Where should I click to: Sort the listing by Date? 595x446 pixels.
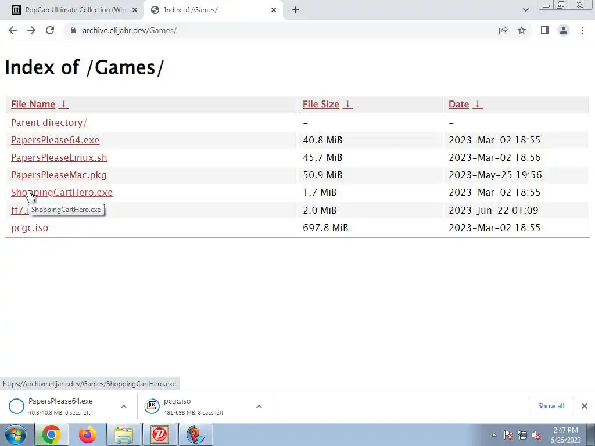pyautogui.click(x=459, y=105)
